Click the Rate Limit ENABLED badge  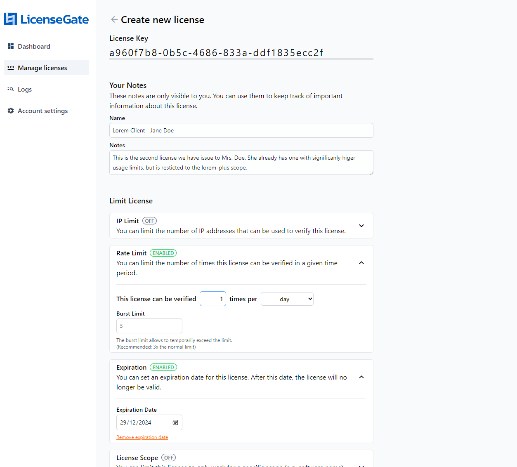163,253
